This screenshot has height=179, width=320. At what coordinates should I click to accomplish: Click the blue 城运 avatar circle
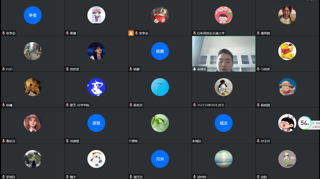pyautogui.click(x=223, y=123)
